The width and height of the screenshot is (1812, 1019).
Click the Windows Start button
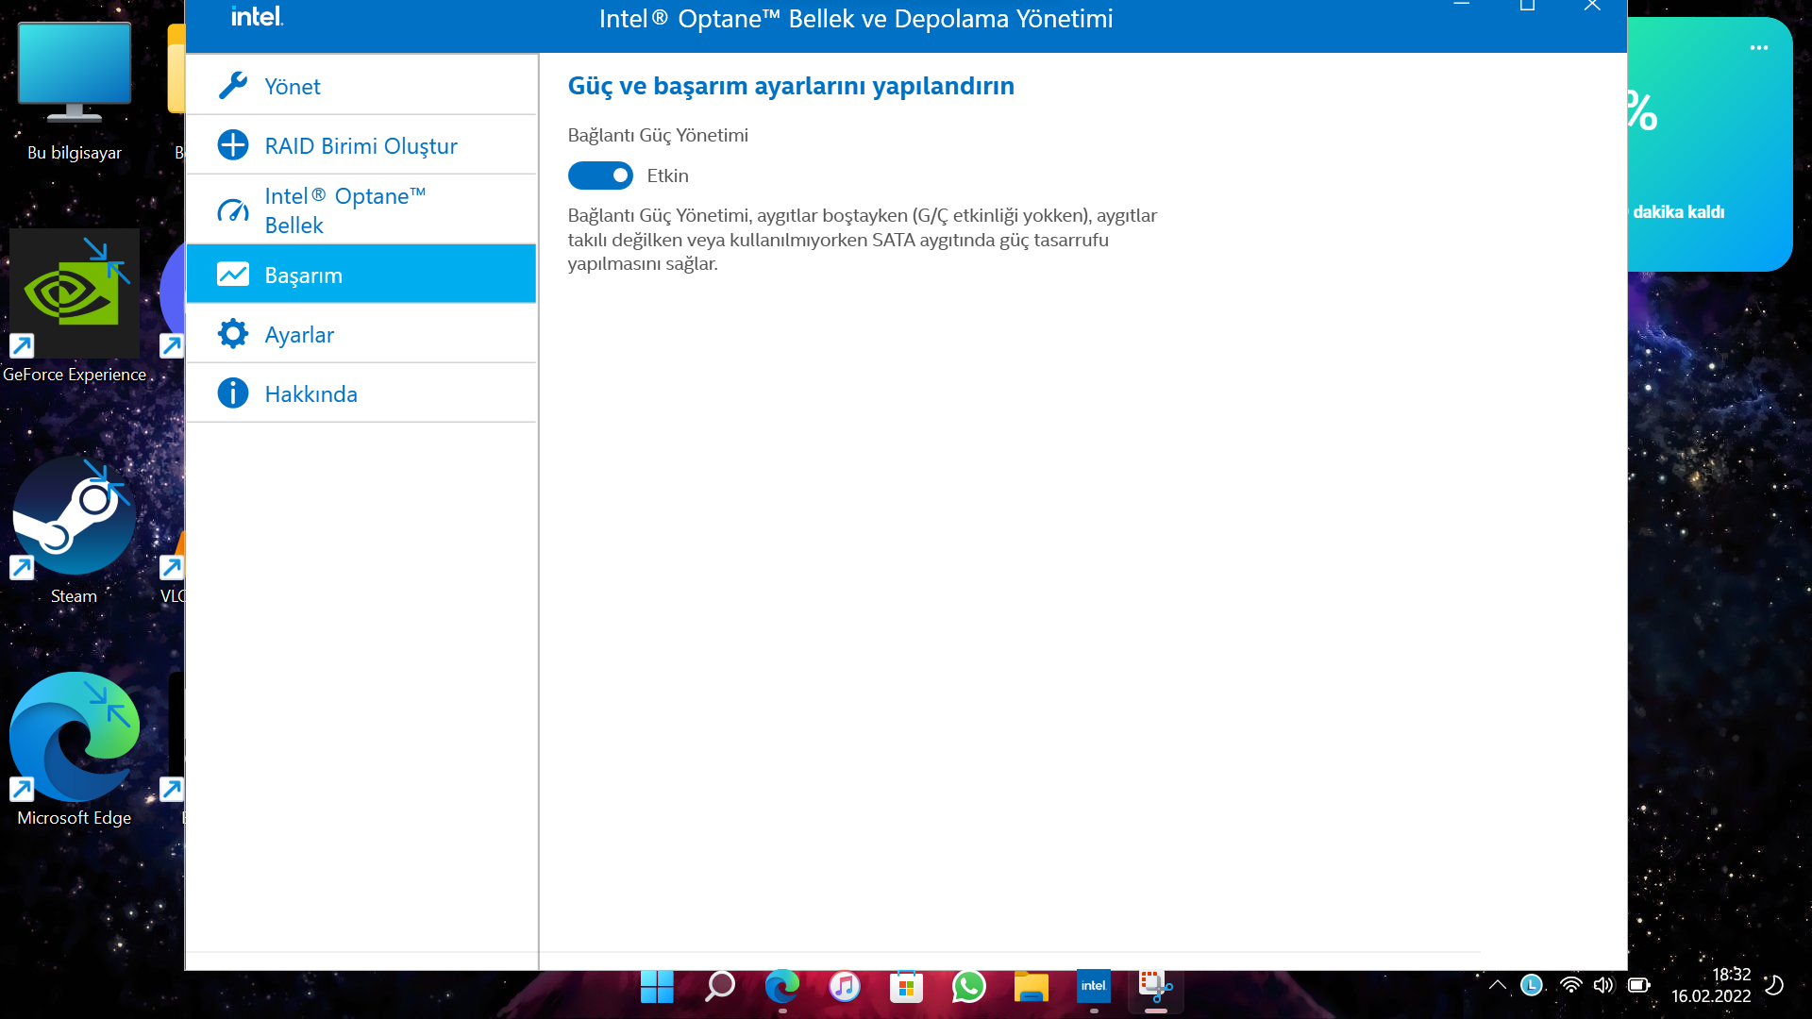pos(657,987)
